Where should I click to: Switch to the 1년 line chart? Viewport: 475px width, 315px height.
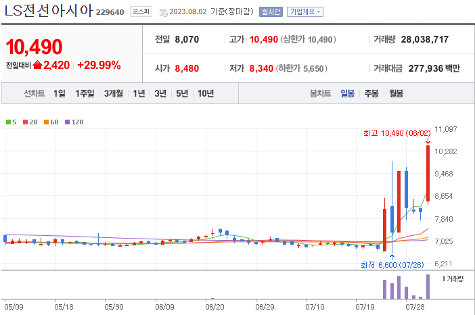pyautogui.click(x=139, y=93)
